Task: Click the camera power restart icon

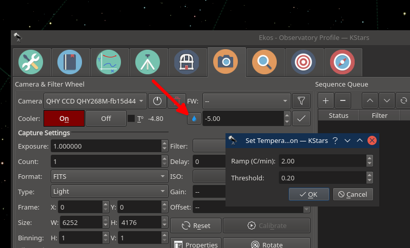Action: (157, 101)
